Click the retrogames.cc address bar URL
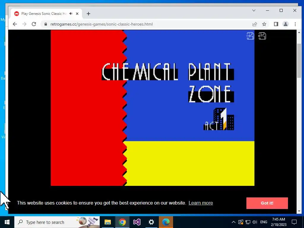Viewport: 304px width, 228px height. 102,24
